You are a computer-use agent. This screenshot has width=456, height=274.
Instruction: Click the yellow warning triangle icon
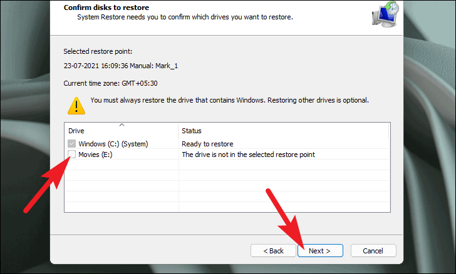click(x=76, y=104)
